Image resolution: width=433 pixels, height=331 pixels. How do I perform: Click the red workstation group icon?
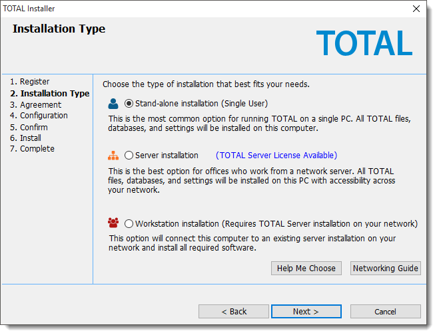click(113, 223)
